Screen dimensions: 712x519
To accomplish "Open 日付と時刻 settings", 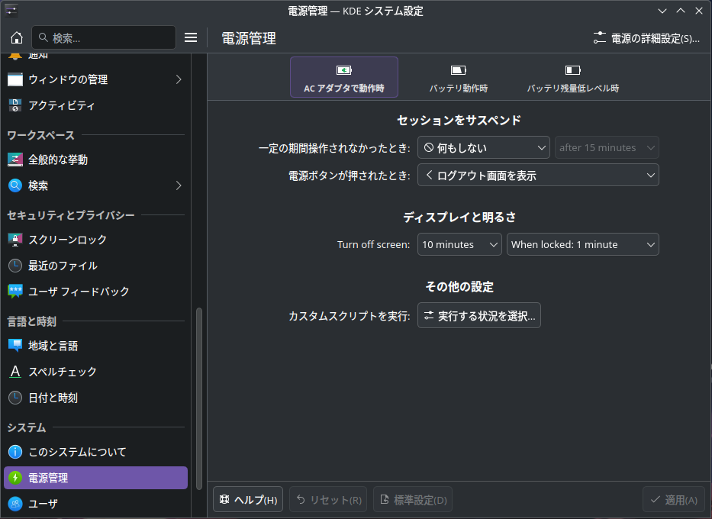I will (96, 398).
